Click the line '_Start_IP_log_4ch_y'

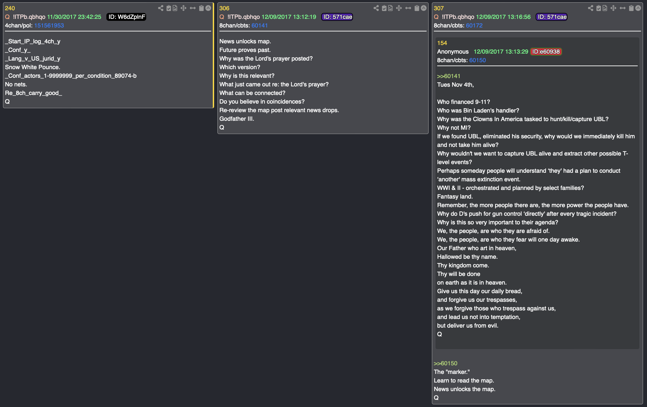[x=32, y=41]
